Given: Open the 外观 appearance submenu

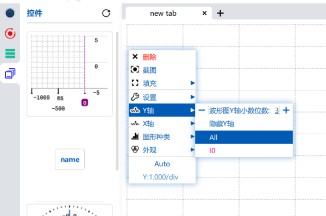Looking at the screenshot, I should 162,150.
